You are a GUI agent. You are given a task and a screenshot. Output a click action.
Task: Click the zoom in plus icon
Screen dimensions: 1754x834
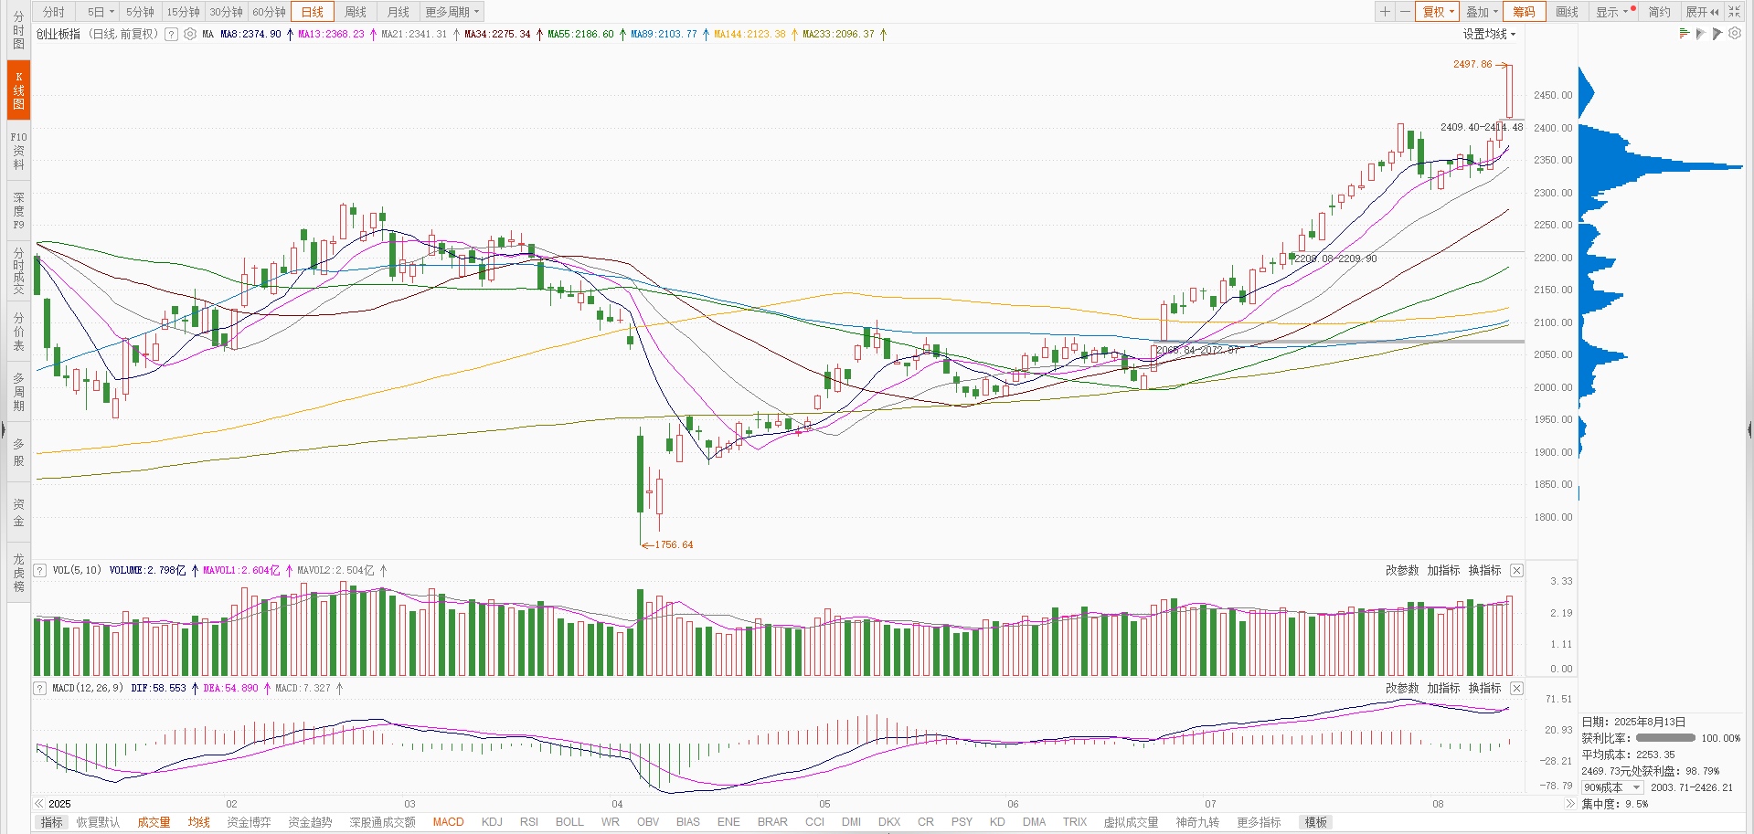click(1385, 12)
